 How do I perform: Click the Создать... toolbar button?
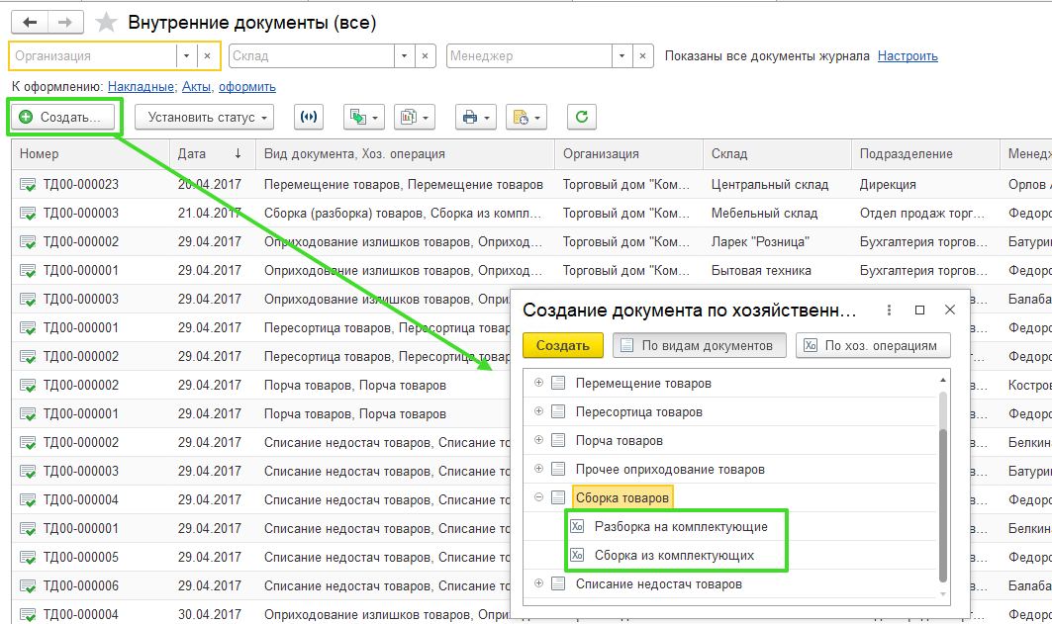tap(61, 118)
